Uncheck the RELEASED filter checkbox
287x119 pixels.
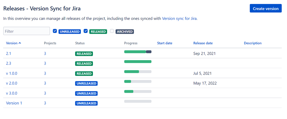tap(85, 31)
